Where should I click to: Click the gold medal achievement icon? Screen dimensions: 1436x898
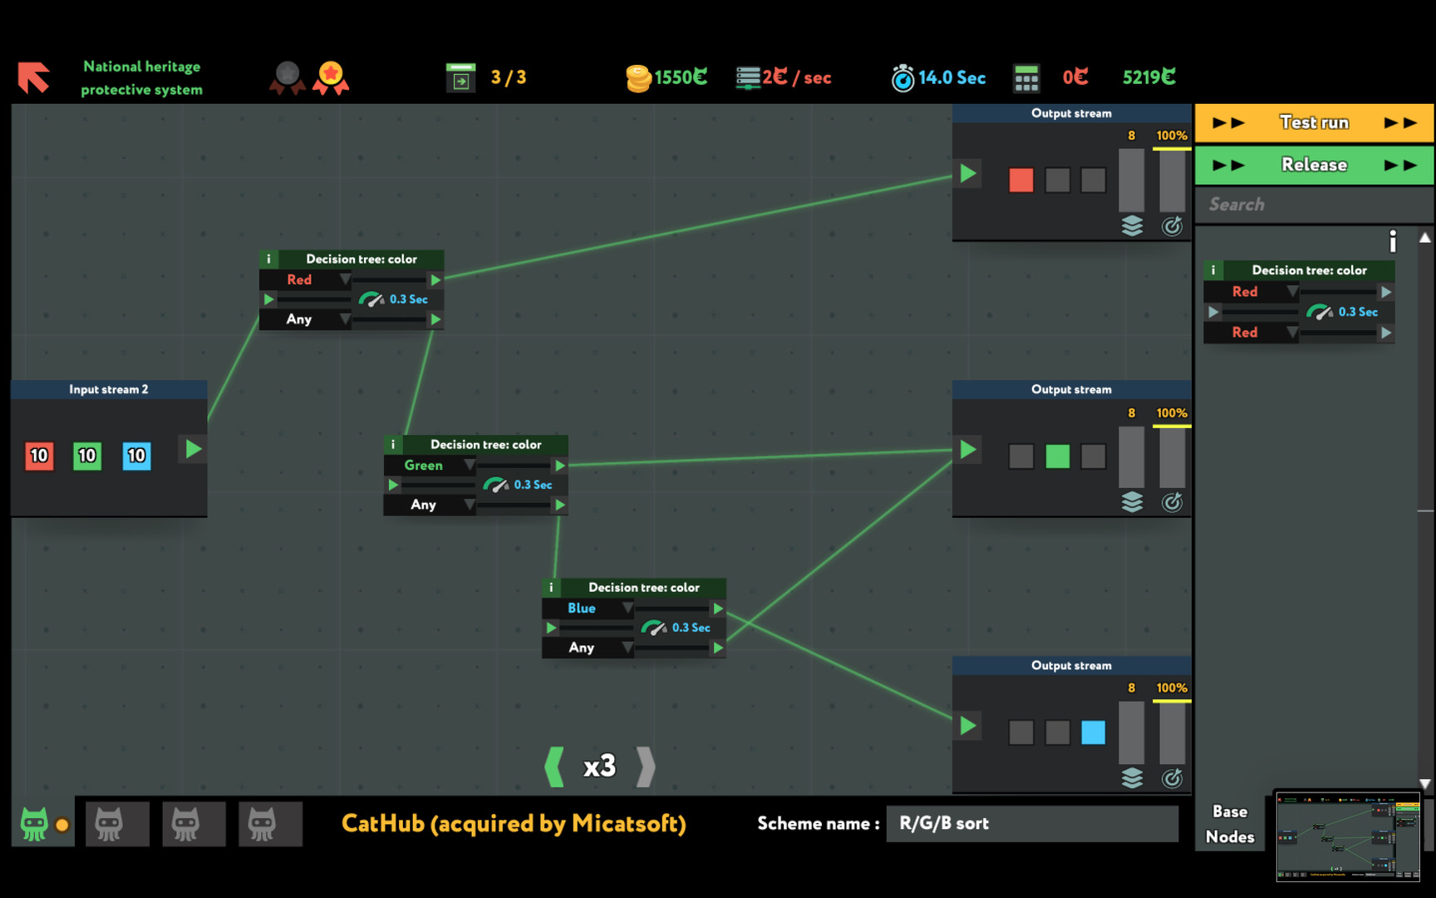click(x=331, y=77)
